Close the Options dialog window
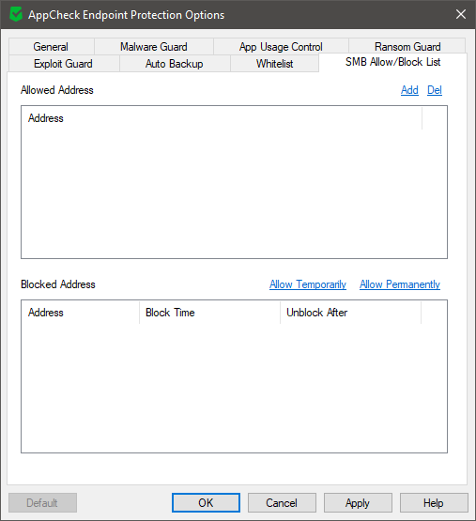Viewport: 476px width, 521px height. coord(461,14)
